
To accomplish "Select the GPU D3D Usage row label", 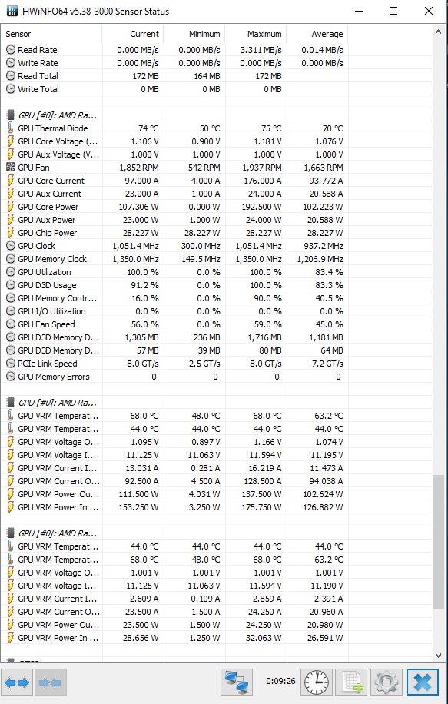I will coord(47,285).
